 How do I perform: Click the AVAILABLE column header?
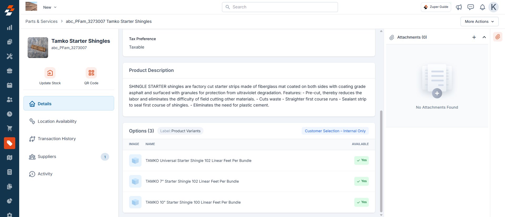point(360,144)
